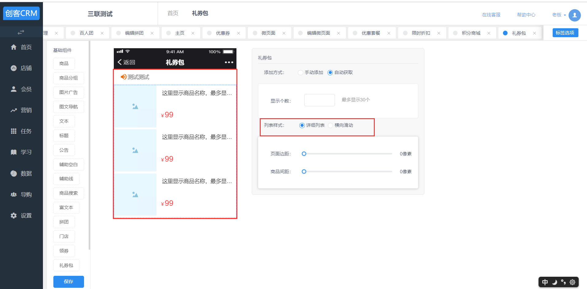587x289 pixels.
Task: Click the announcement speaker icon
Action: coord(124,77)
